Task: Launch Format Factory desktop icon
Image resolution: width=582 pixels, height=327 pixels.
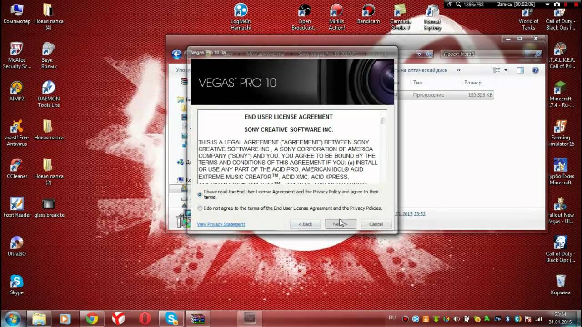Action: 432,17
